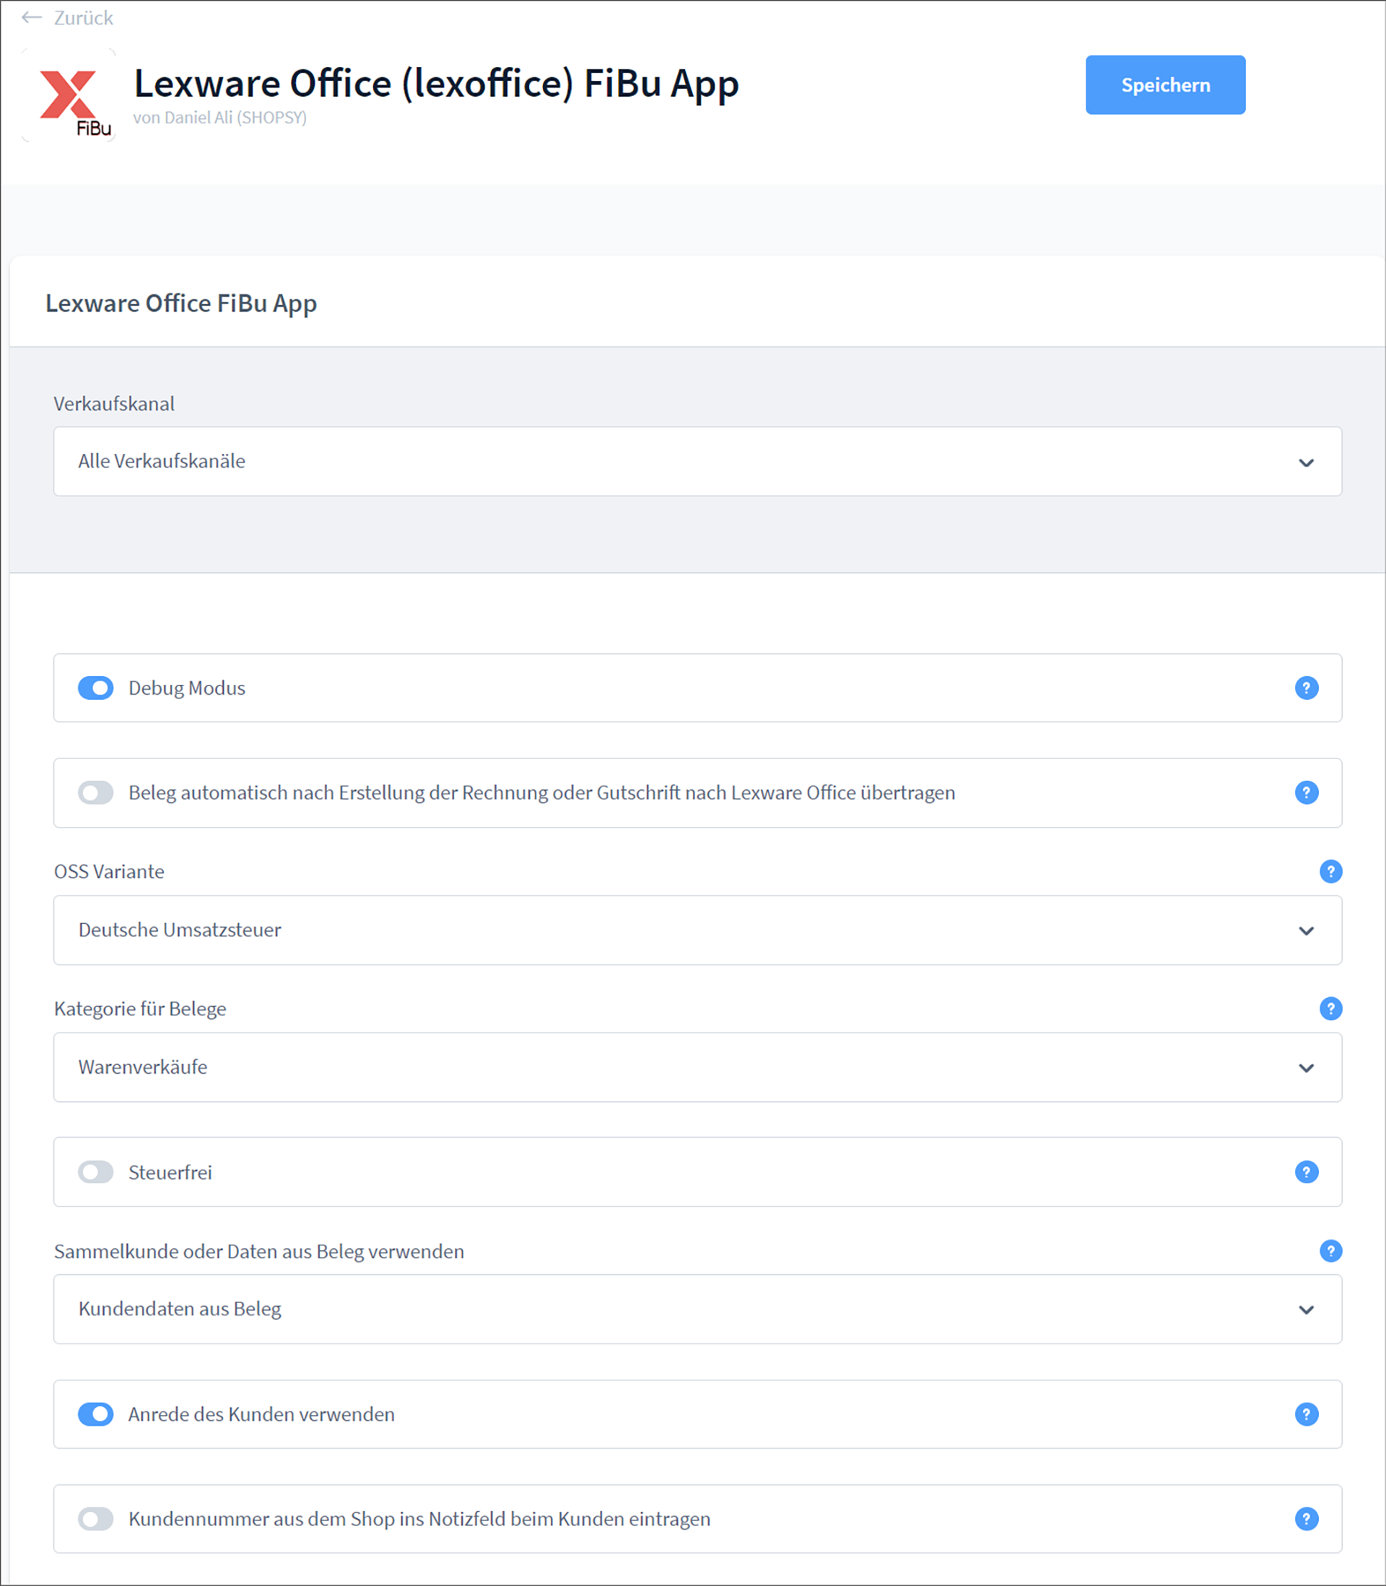Turn off Anrede des Kunden verwenden
Screen dimensions: 1386x1586
coord(96,1414)
